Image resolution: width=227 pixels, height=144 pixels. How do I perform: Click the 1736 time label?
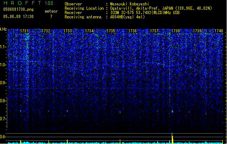(x=132, y=31)
